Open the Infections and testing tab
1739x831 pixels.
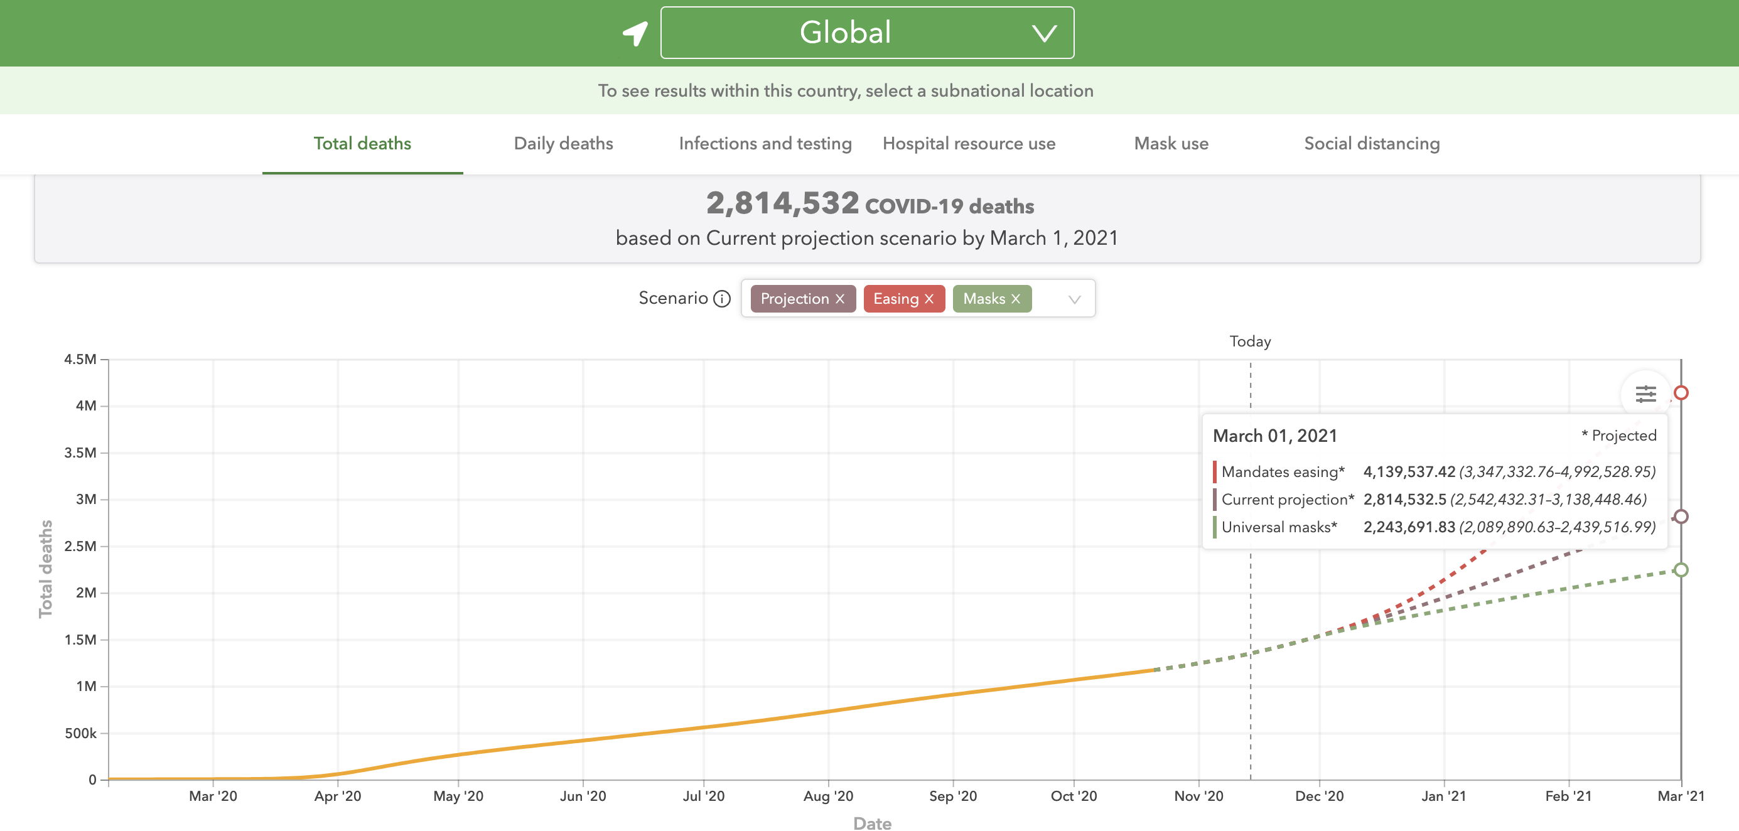pos(765,143)
